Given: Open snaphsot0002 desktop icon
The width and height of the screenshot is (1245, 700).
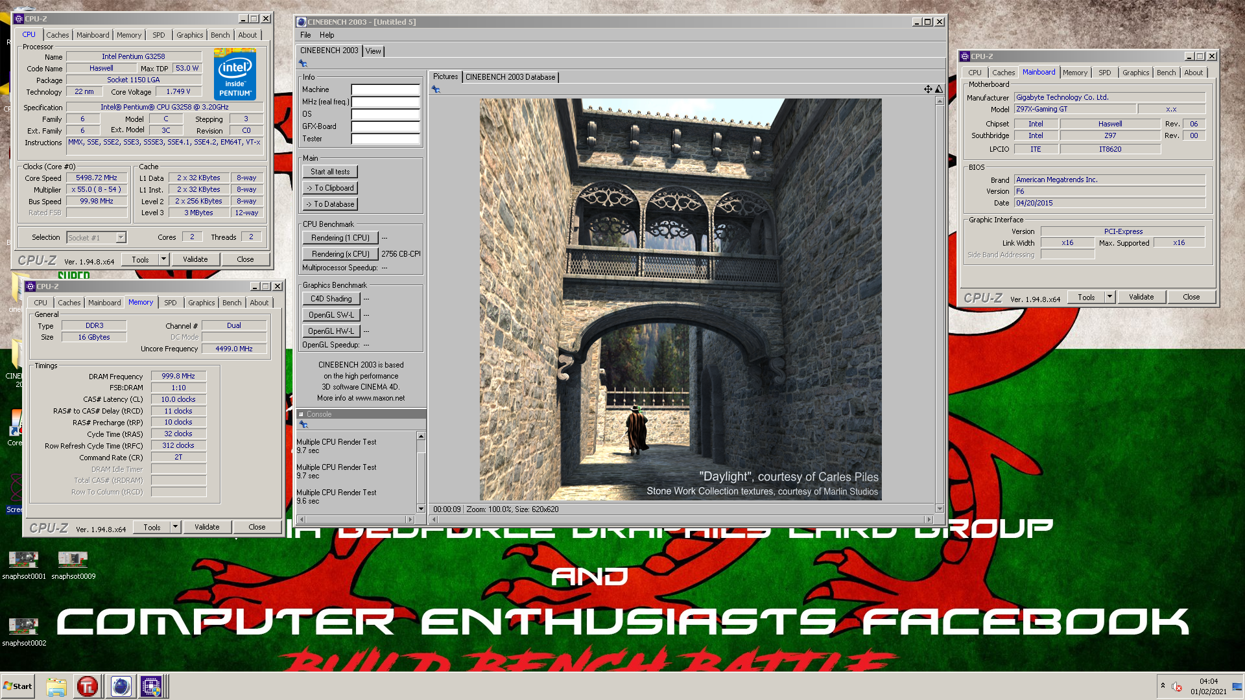Looking at the screenshot, I should pyautogui.click(x=23, y=632).
